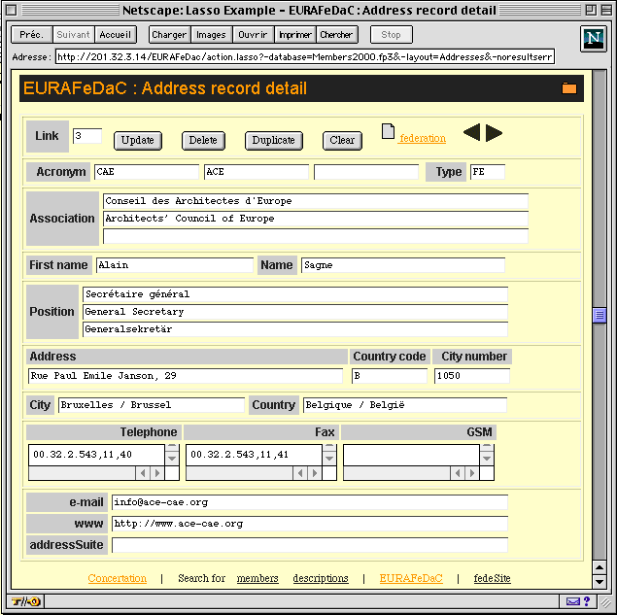Screen dimensions: 617x615
Task: Click the First name field with Alain
Action: coord(175,265)
